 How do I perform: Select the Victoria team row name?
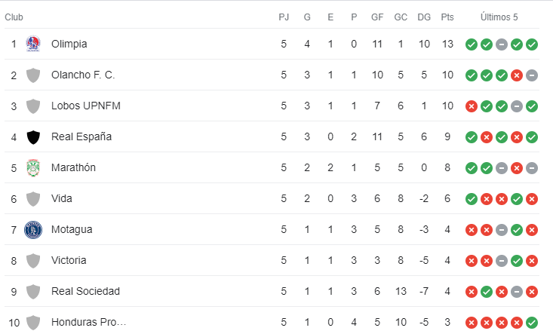[x=69, y=260]
